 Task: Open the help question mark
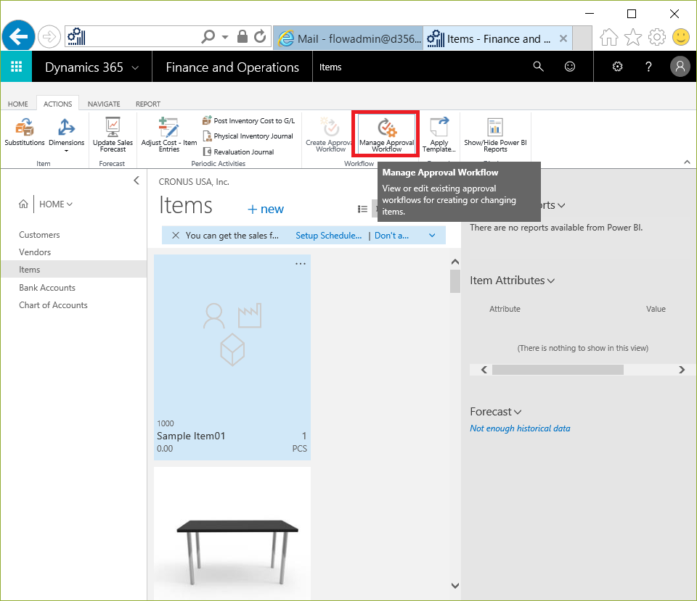click(648, 67)
